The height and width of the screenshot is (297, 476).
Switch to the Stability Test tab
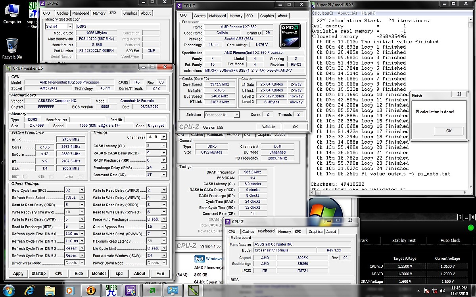404,240
